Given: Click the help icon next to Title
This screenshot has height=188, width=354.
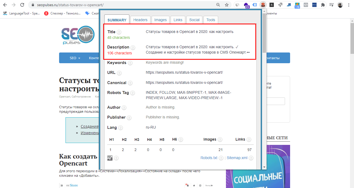Looking at the screenshot, I should [119, 32].
